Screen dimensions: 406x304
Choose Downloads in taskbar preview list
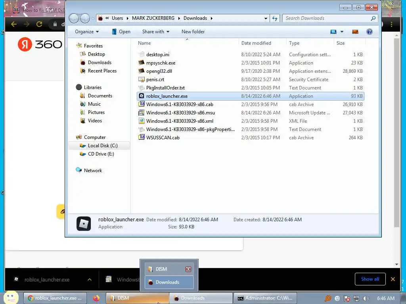click(x=169, y=282)
